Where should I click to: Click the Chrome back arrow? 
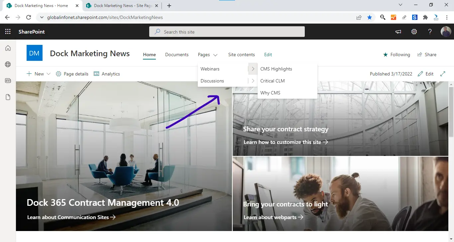pos(7,17)
